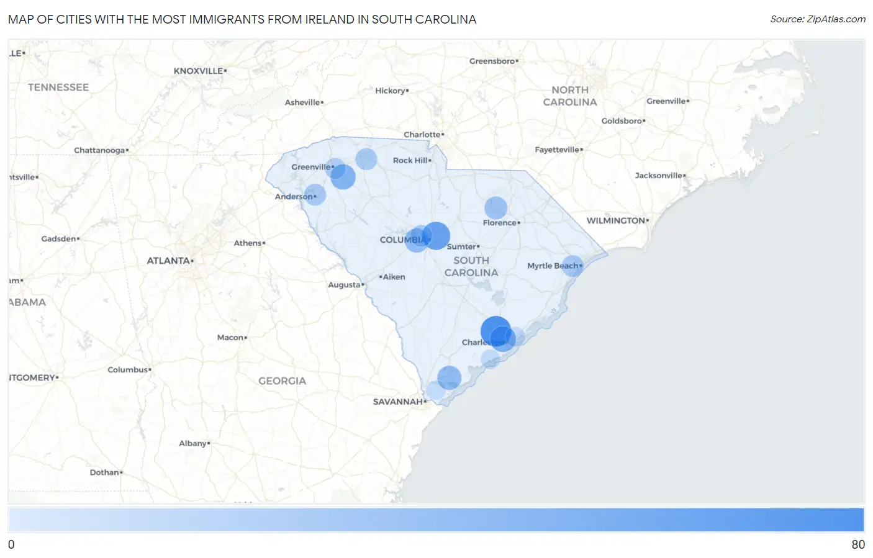Image resolution: width=873 pixels, height=558 pixels.
Task: Click the Charlotte city label
Action: pyautogui.click(x=423, y=135)
